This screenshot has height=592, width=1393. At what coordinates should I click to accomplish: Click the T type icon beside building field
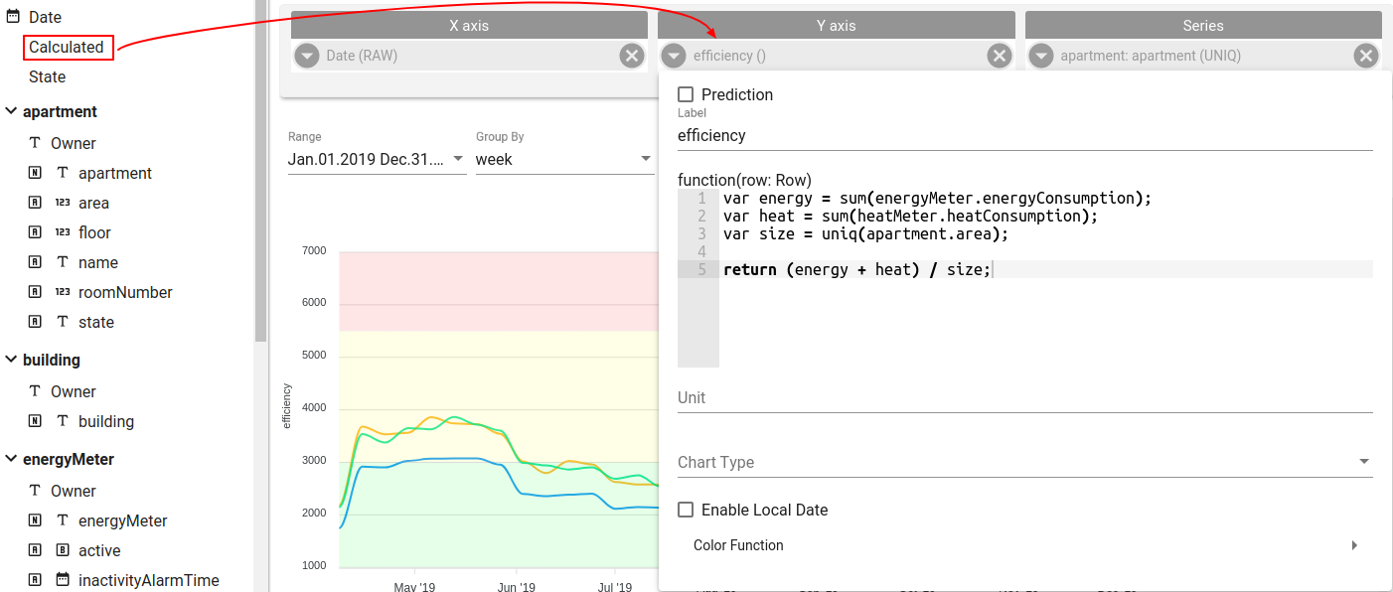click(62, 421)
